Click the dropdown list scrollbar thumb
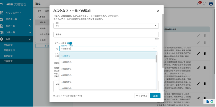Image resolution: width=216 pixels, height=107 pixels. pyautogui.click(x=156, y=58)
